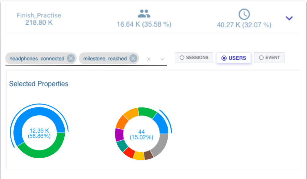The width and height of the screenshot is (307, 179).
Task: Click the Finish_Practise event name
Action: (x=39, y=15)
